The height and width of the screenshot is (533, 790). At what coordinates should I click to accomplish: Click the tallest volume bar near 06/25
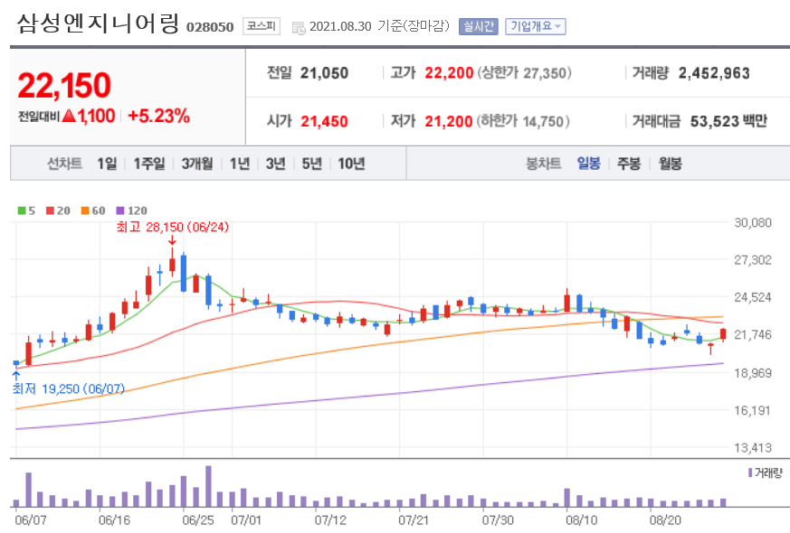pos(208,486)
